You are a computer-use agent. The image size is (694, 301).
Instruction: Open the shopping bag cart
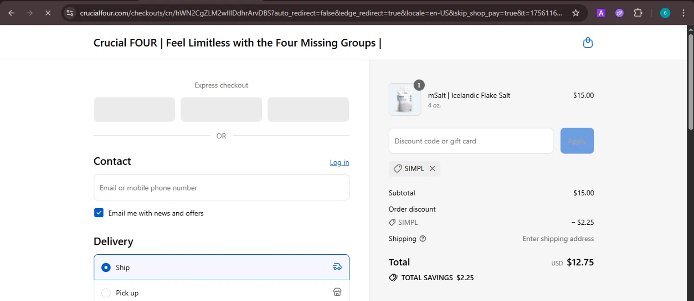click(x=588, y=43)
